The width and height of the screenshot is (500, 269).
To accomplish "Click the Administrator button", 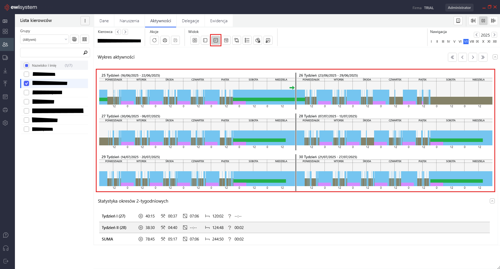I will tap(459, 8).
